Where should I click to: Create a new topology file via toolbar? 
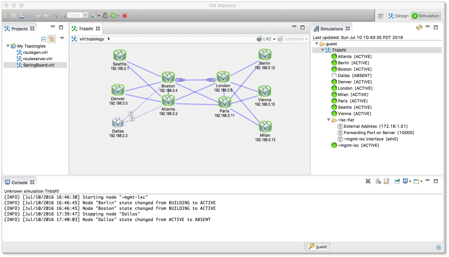tap(6, 16)
